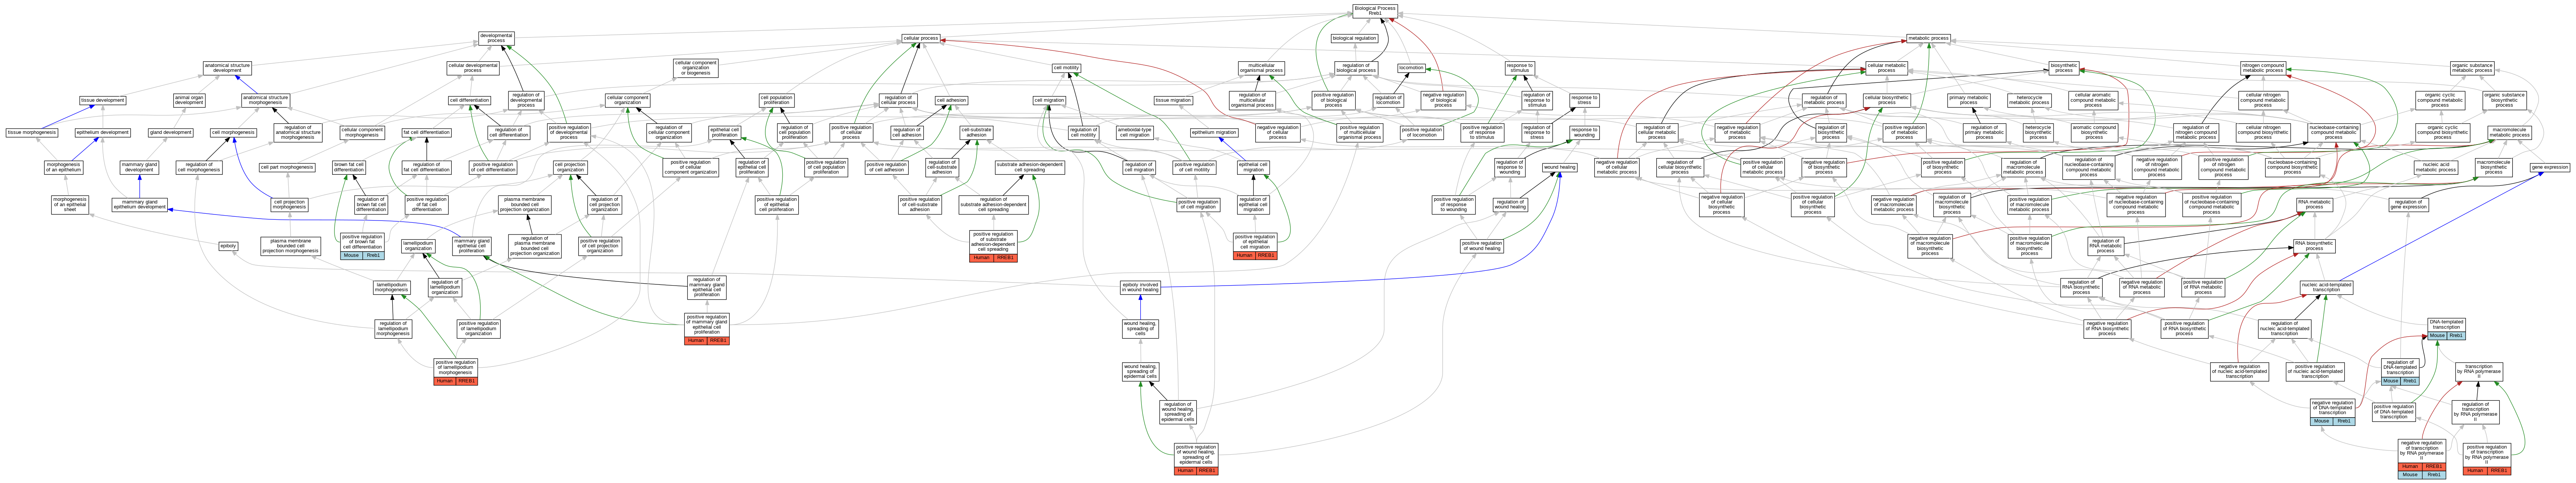
Task: Click the 'cell motility' node
Action: pos(1066,68)
